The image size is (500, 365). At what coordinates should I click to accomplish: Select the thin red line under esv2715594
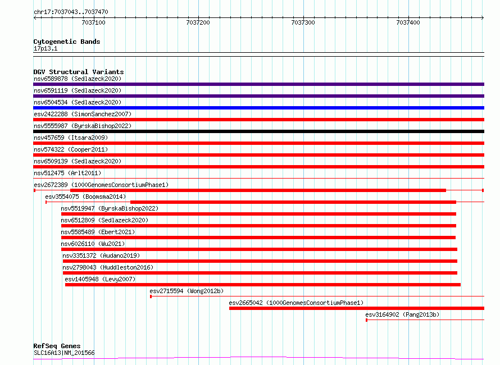(317, 296)
